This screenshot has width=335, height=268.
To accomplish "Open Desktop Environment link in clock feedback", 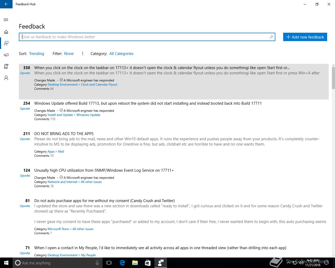I will click(63, 85).
